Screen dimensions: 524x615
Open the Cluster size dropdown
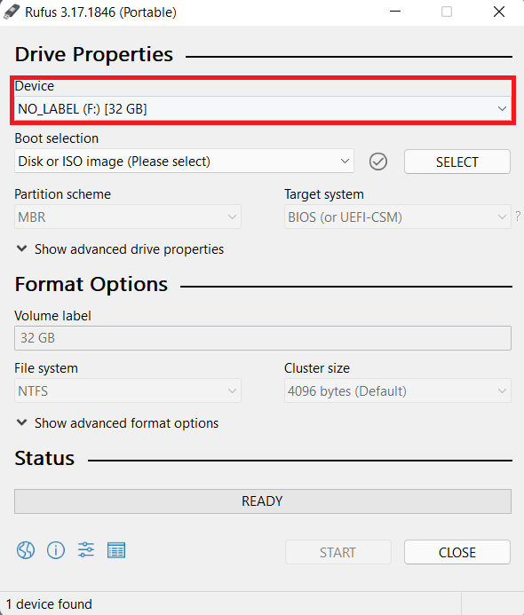398,390
